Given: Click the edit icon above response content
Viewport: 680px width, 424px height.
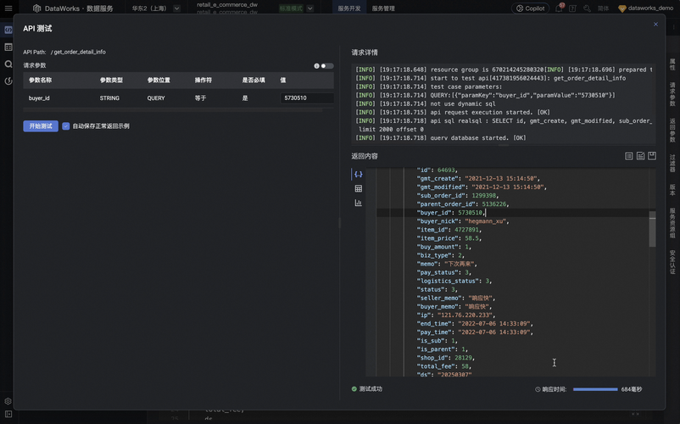Looking at the screenshot, I should click(640, 156).
